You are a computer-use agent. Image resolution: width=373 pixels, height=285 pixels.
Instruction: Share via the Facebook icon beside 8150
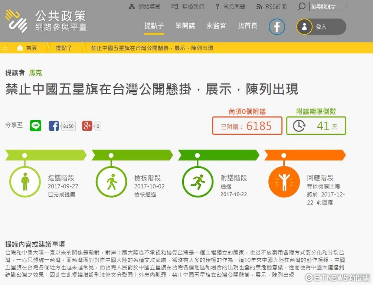pos(54,126)
